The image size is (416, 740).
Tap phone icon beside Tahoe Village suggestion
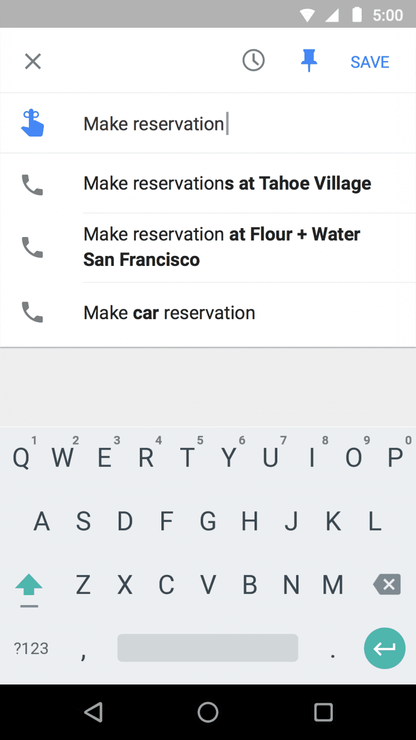pos(32,184)
